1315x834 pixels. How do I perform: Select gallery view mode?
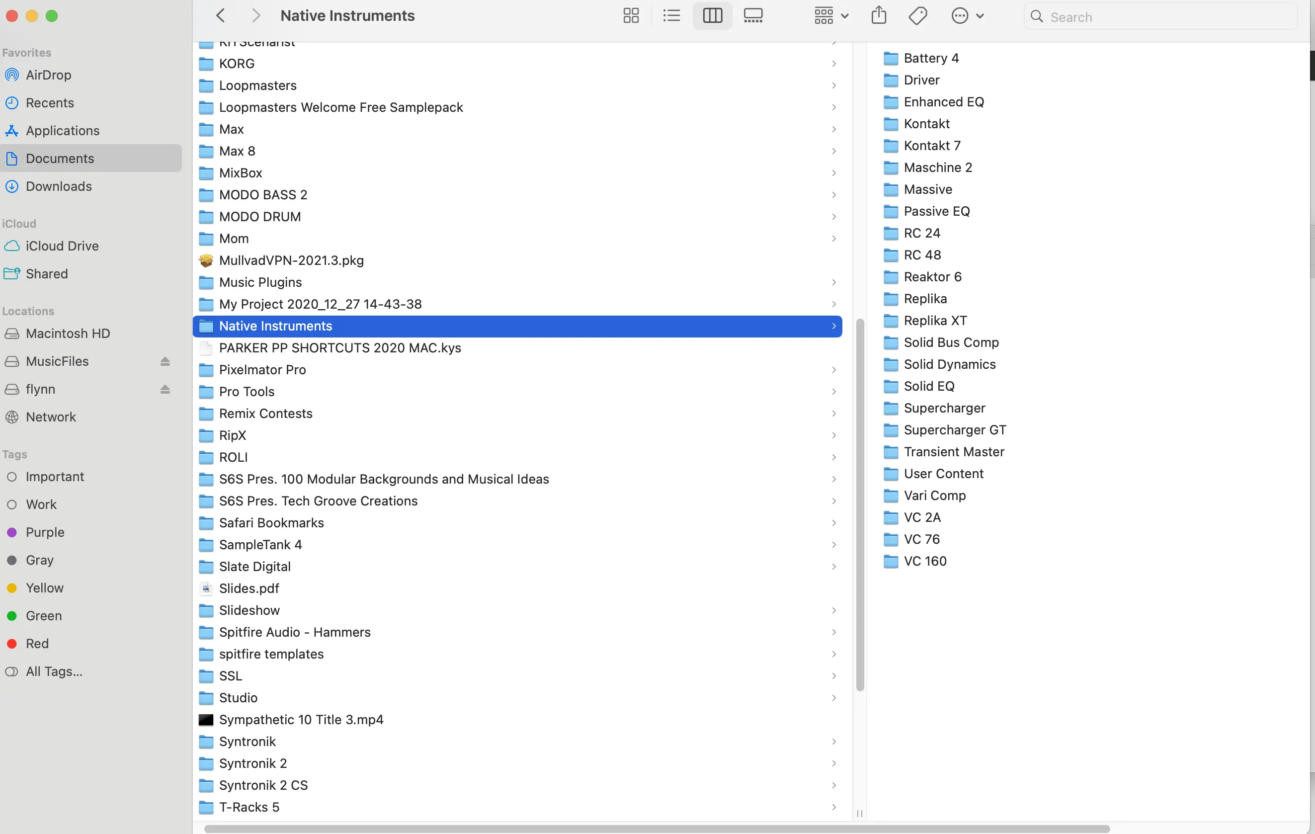(753, 16)
